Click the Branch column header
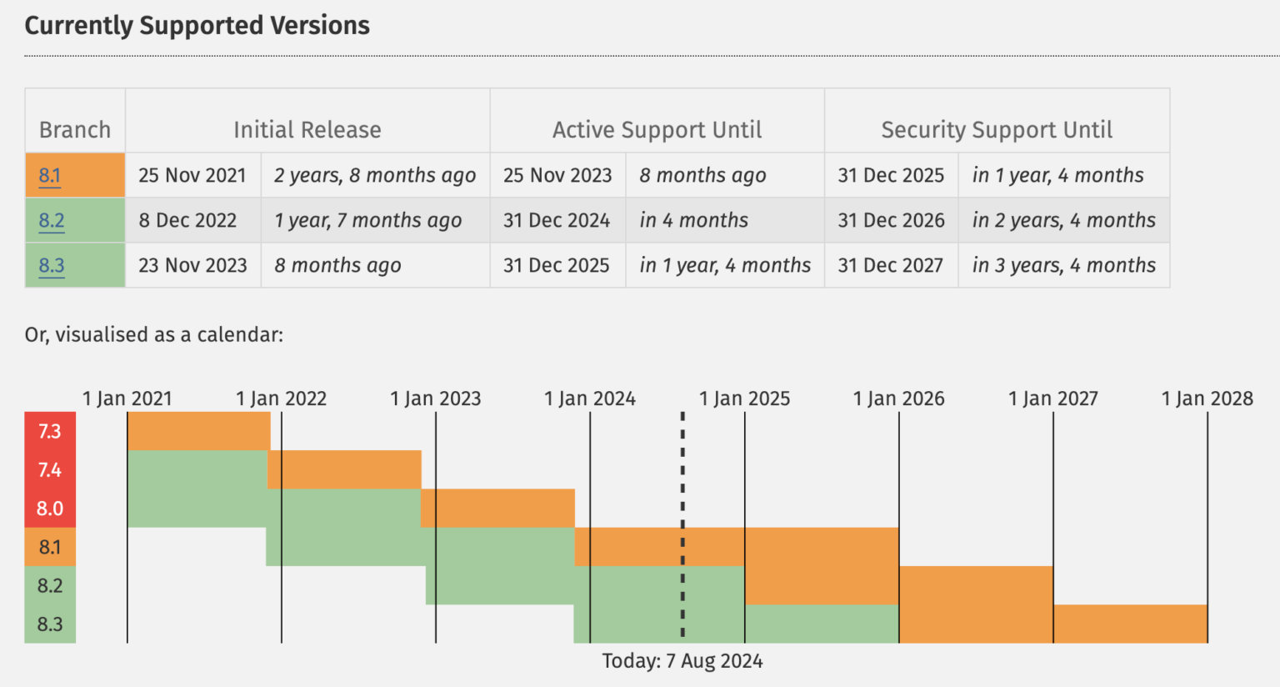The height and width of the screenshot is (687, 1280). coord(75,130)
